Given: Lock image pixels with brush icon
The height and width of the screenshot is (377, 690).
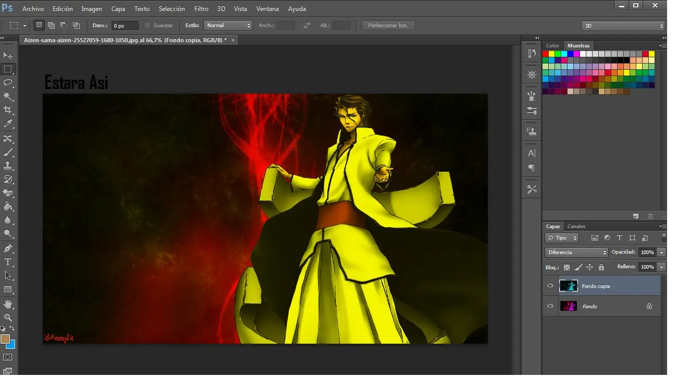Looking at the screenshot, I should click(578, 267).
